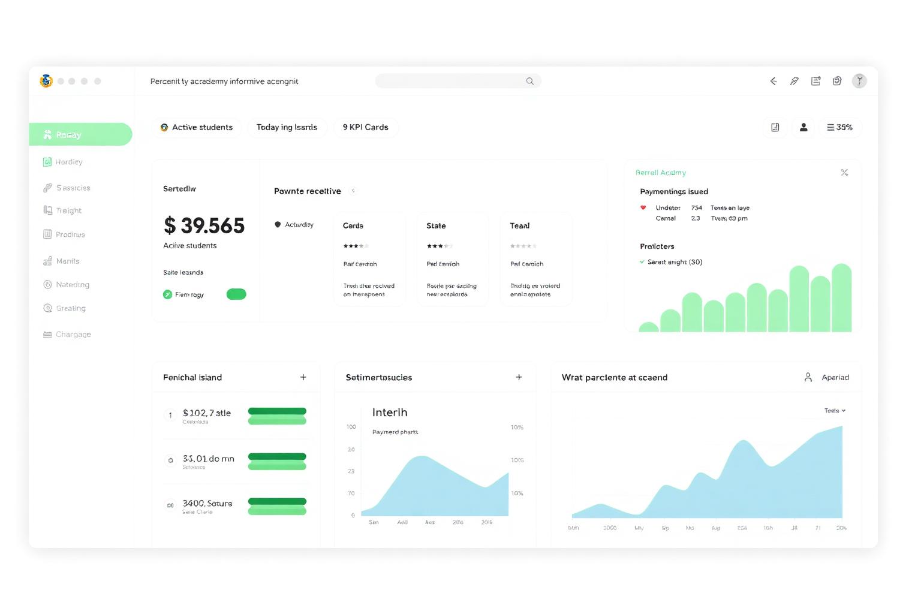The height and width of the screenshot is (614, 921).
Task: Click Wrat parclente at scaend title
Action: pos(615,377)
